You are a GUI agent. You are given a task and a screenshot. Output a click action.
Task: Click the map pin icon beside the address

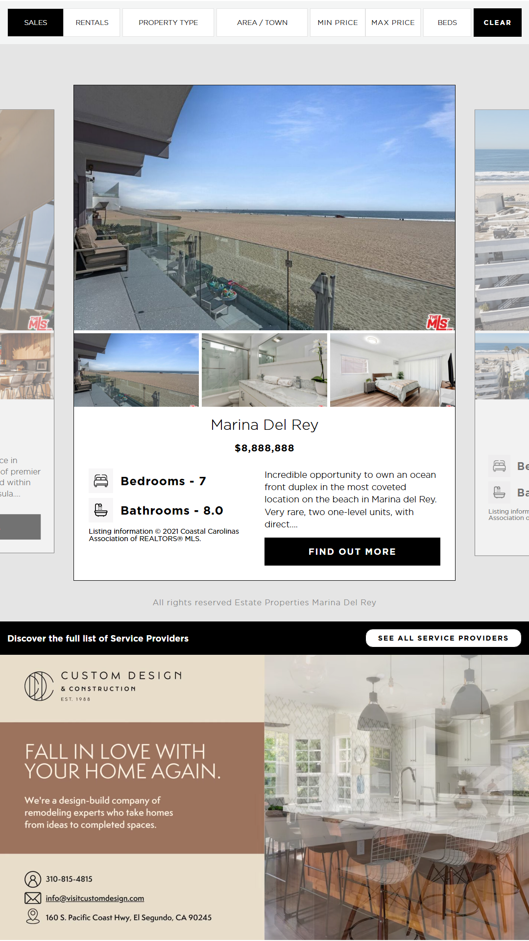[33, 916]
